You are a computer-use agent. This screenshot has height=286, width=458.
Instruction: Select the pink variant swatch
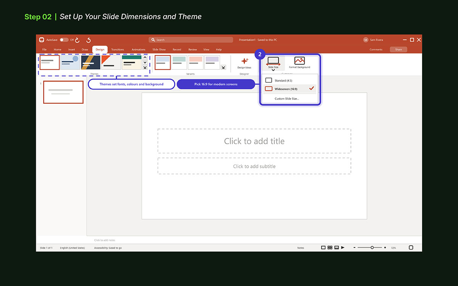coord(196,63)
